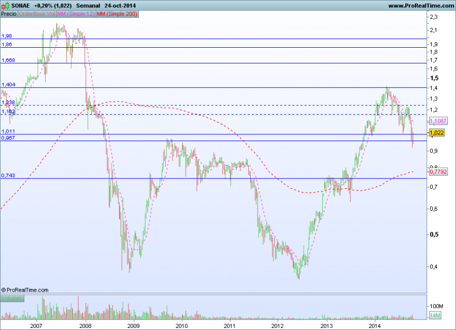The height and width of the screenshot is (330, 456).
Task: Click the 2007 year on time axis
Action: click(36, 326)
